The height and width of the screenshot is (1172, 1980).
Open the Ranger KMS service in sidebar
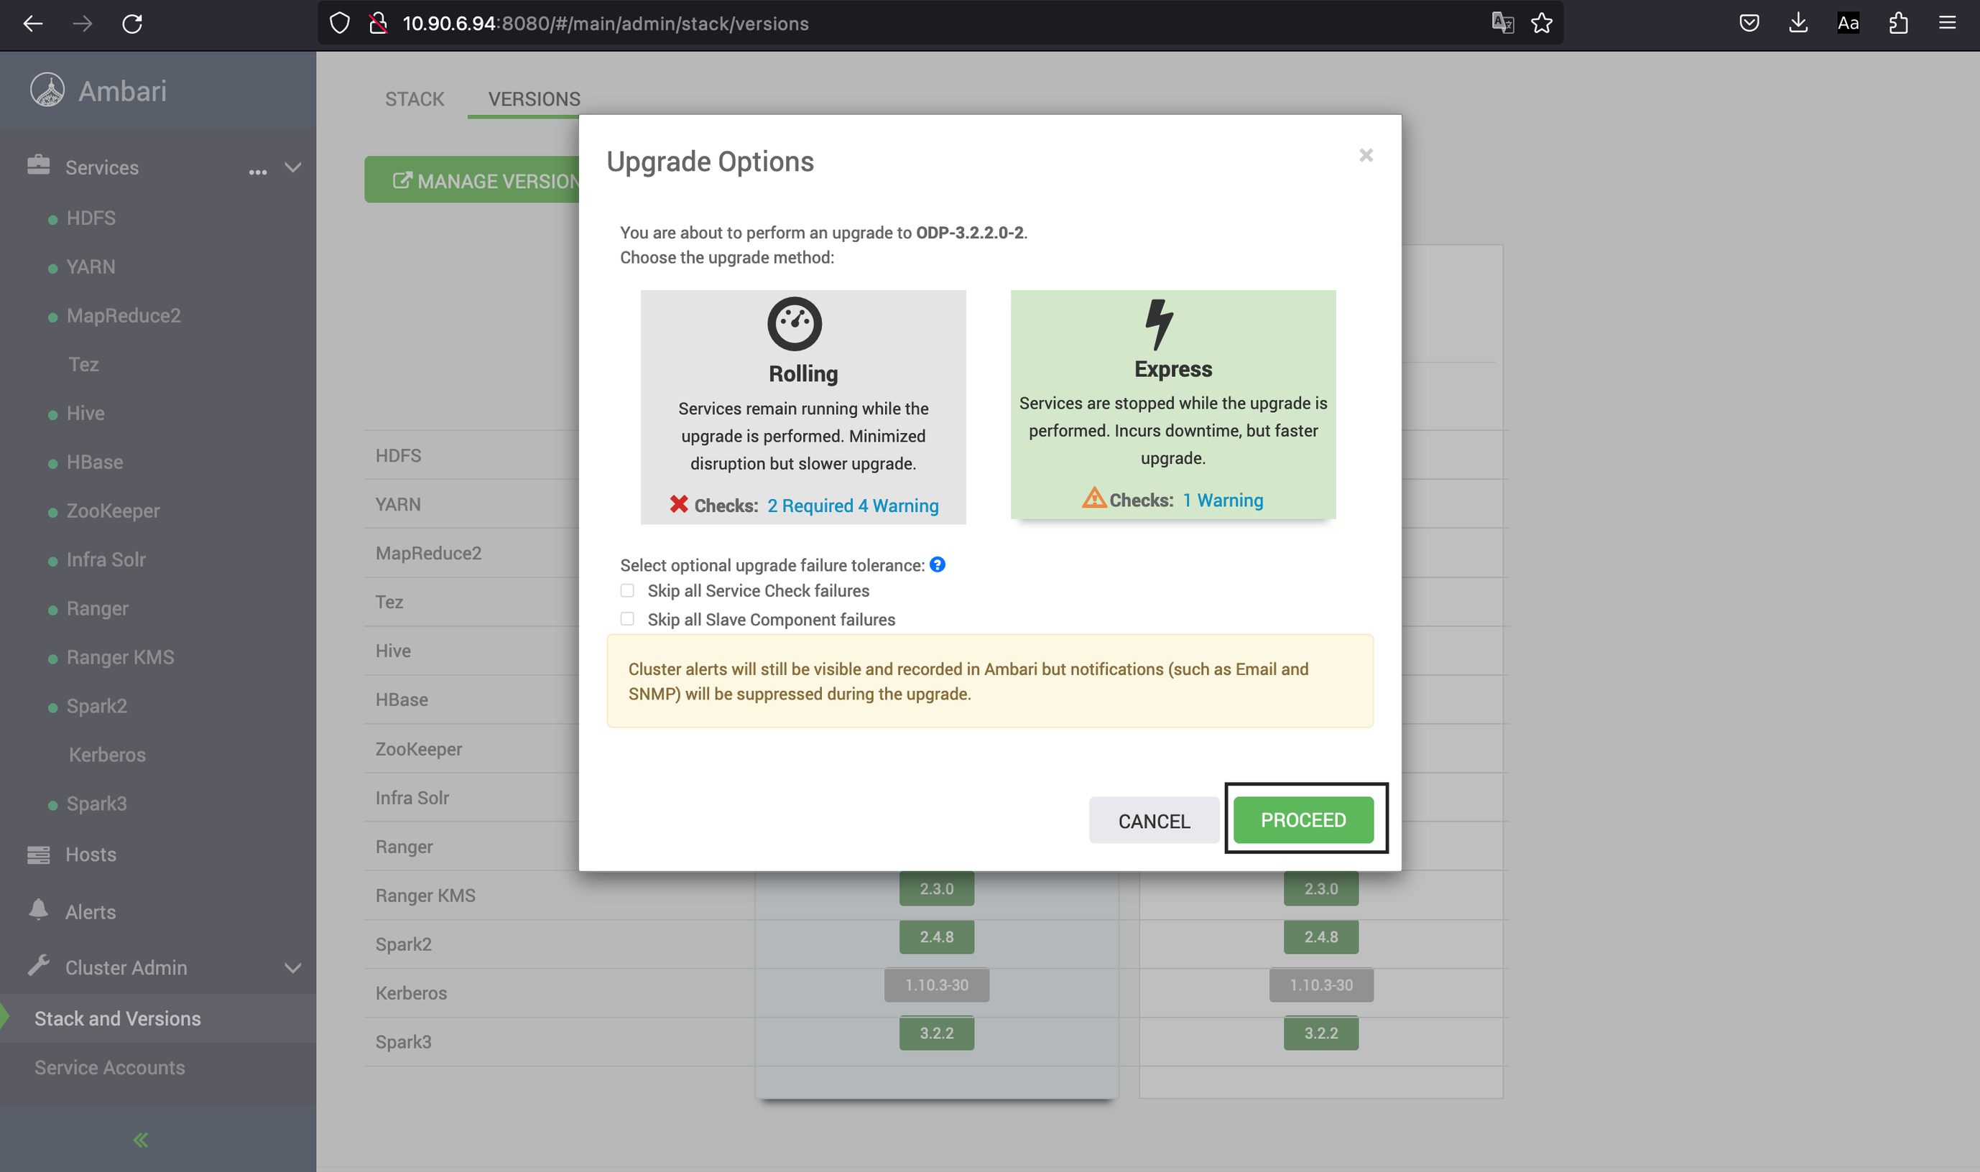coord(120,657)
